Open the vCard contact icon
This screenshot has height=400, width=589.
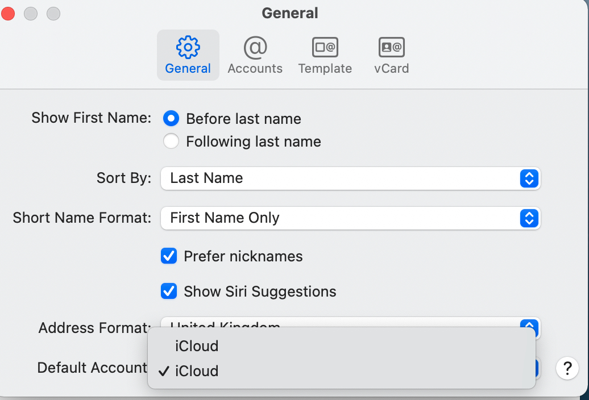pos(391,47)
